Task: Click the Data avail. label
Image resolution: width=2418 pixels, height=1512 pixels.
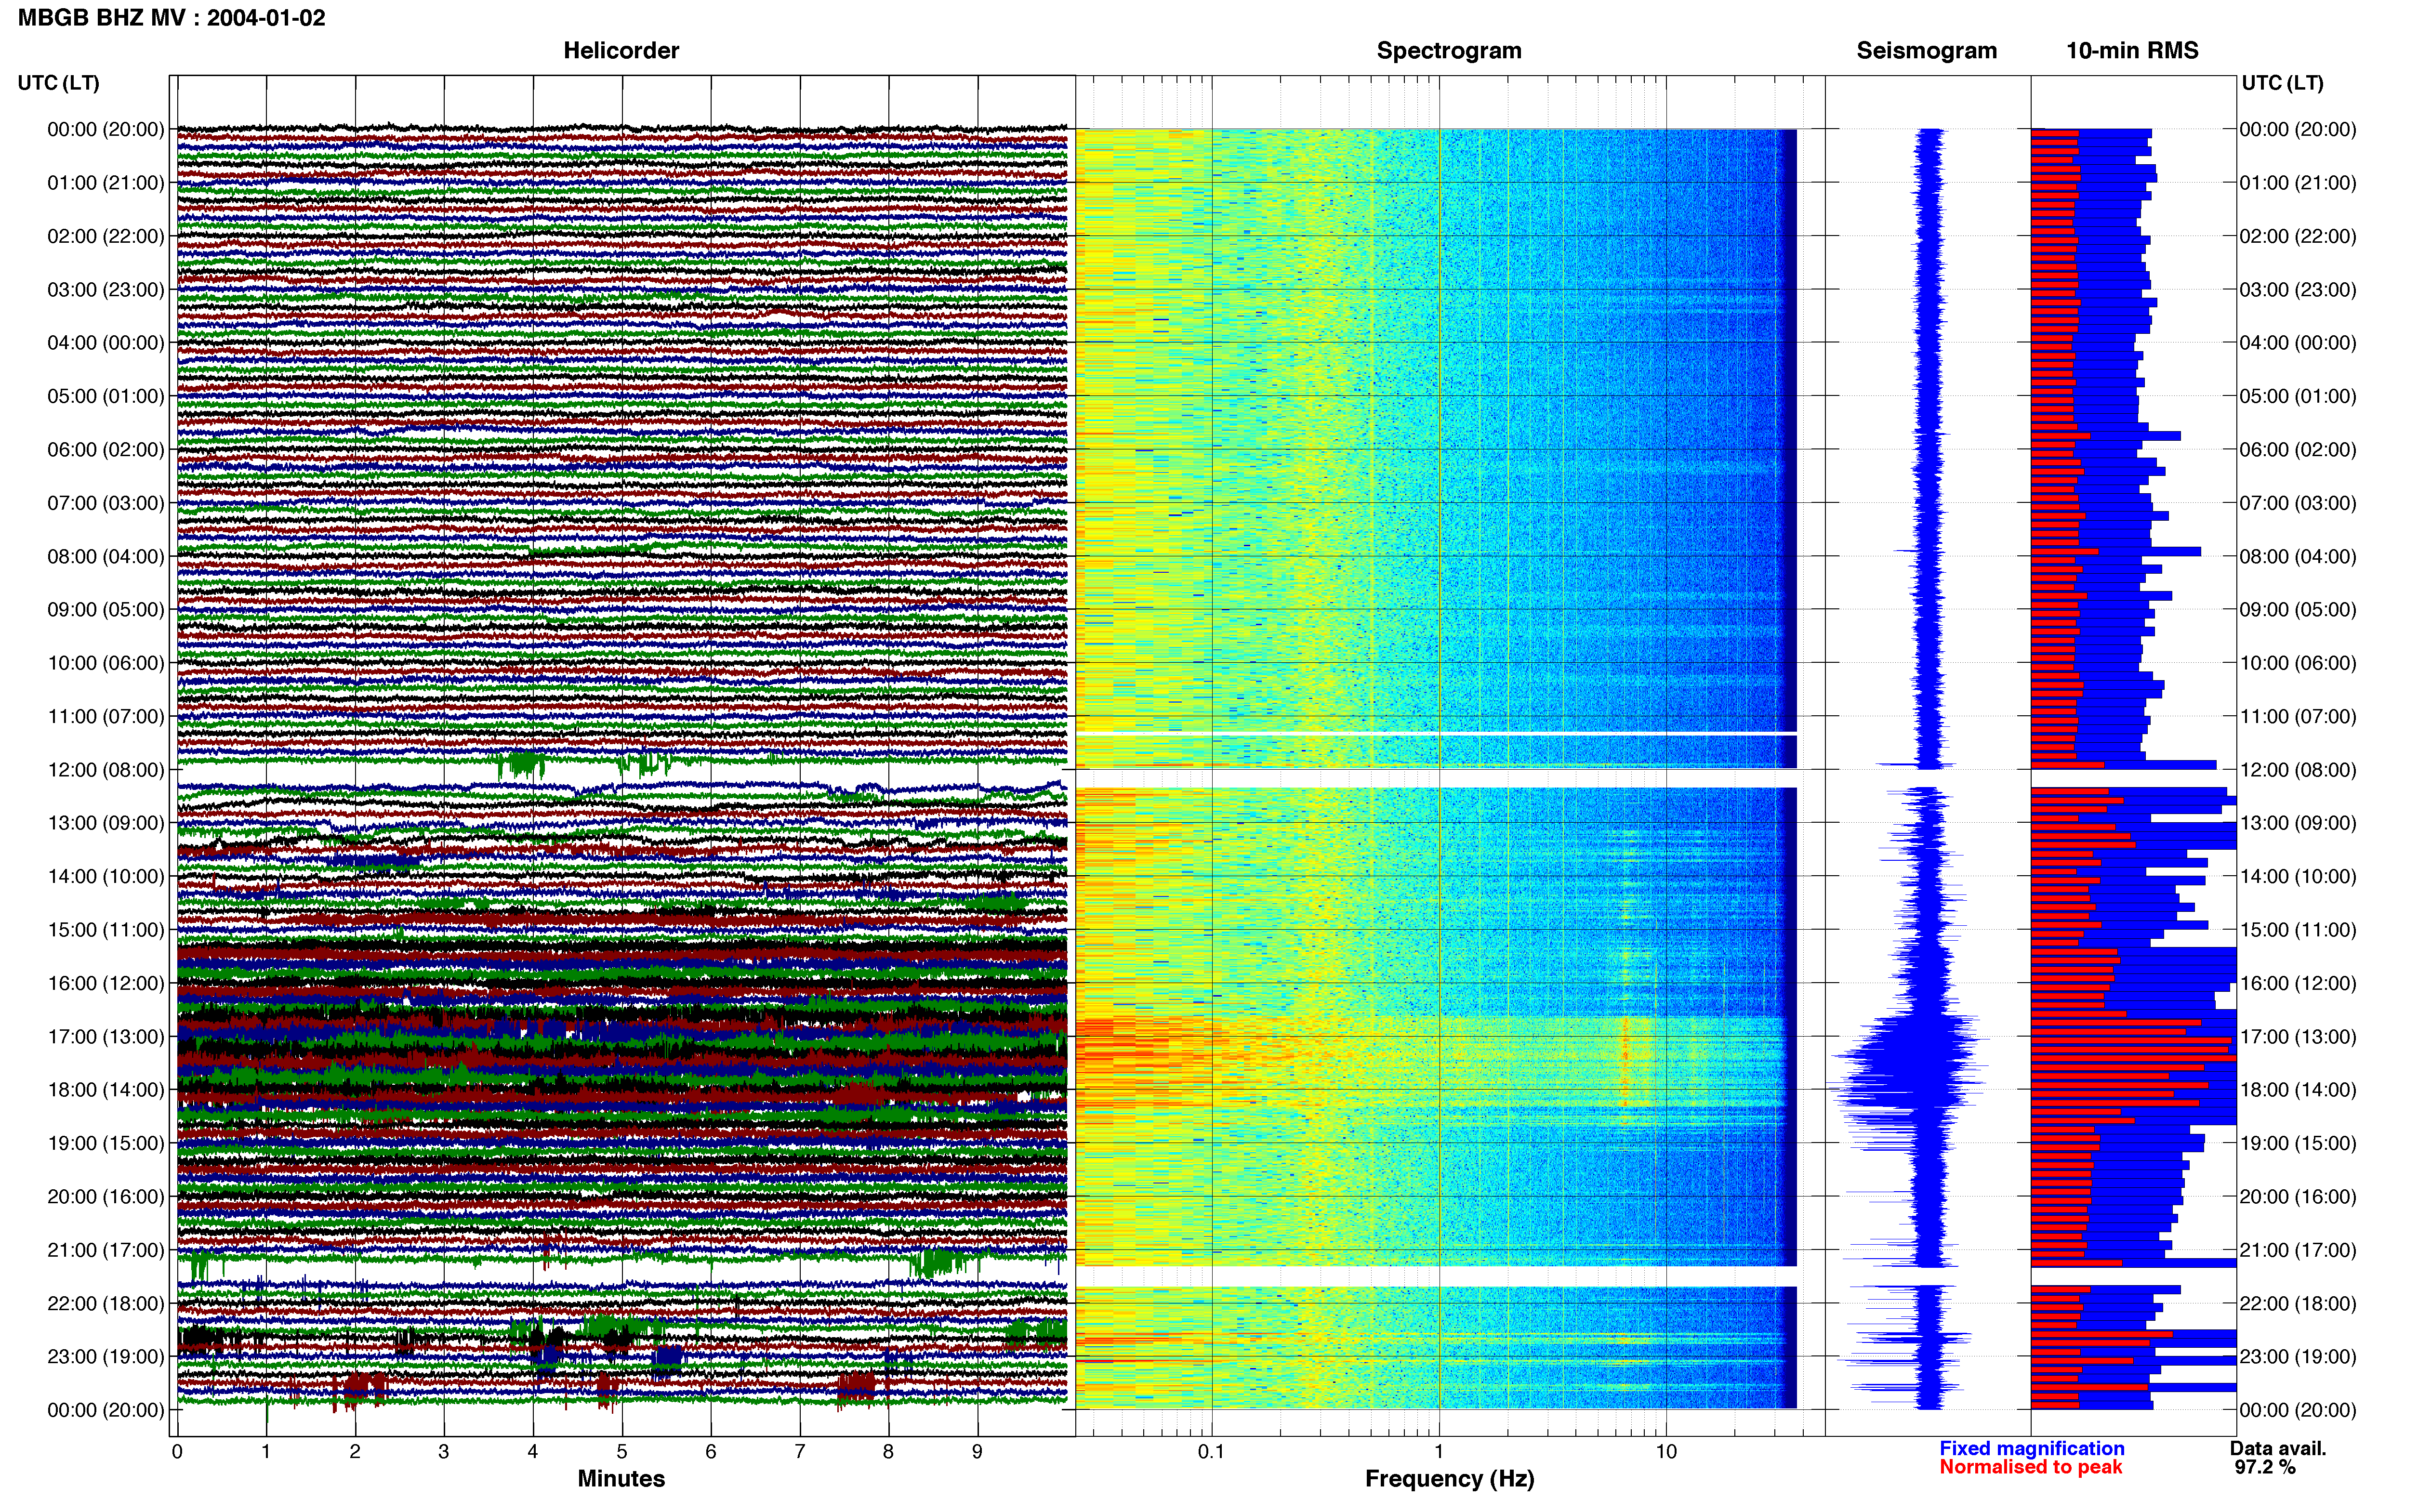Action: click(2278, 1449)
